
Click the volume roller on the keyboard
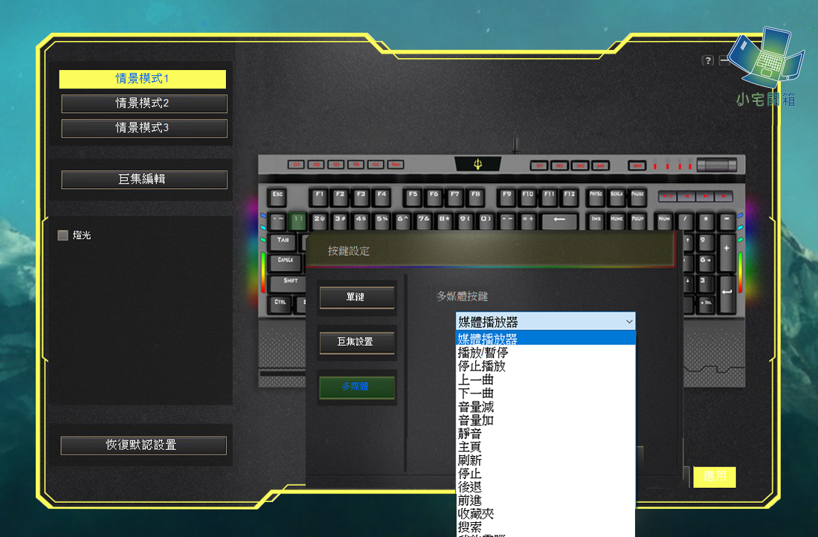[717, 165]
